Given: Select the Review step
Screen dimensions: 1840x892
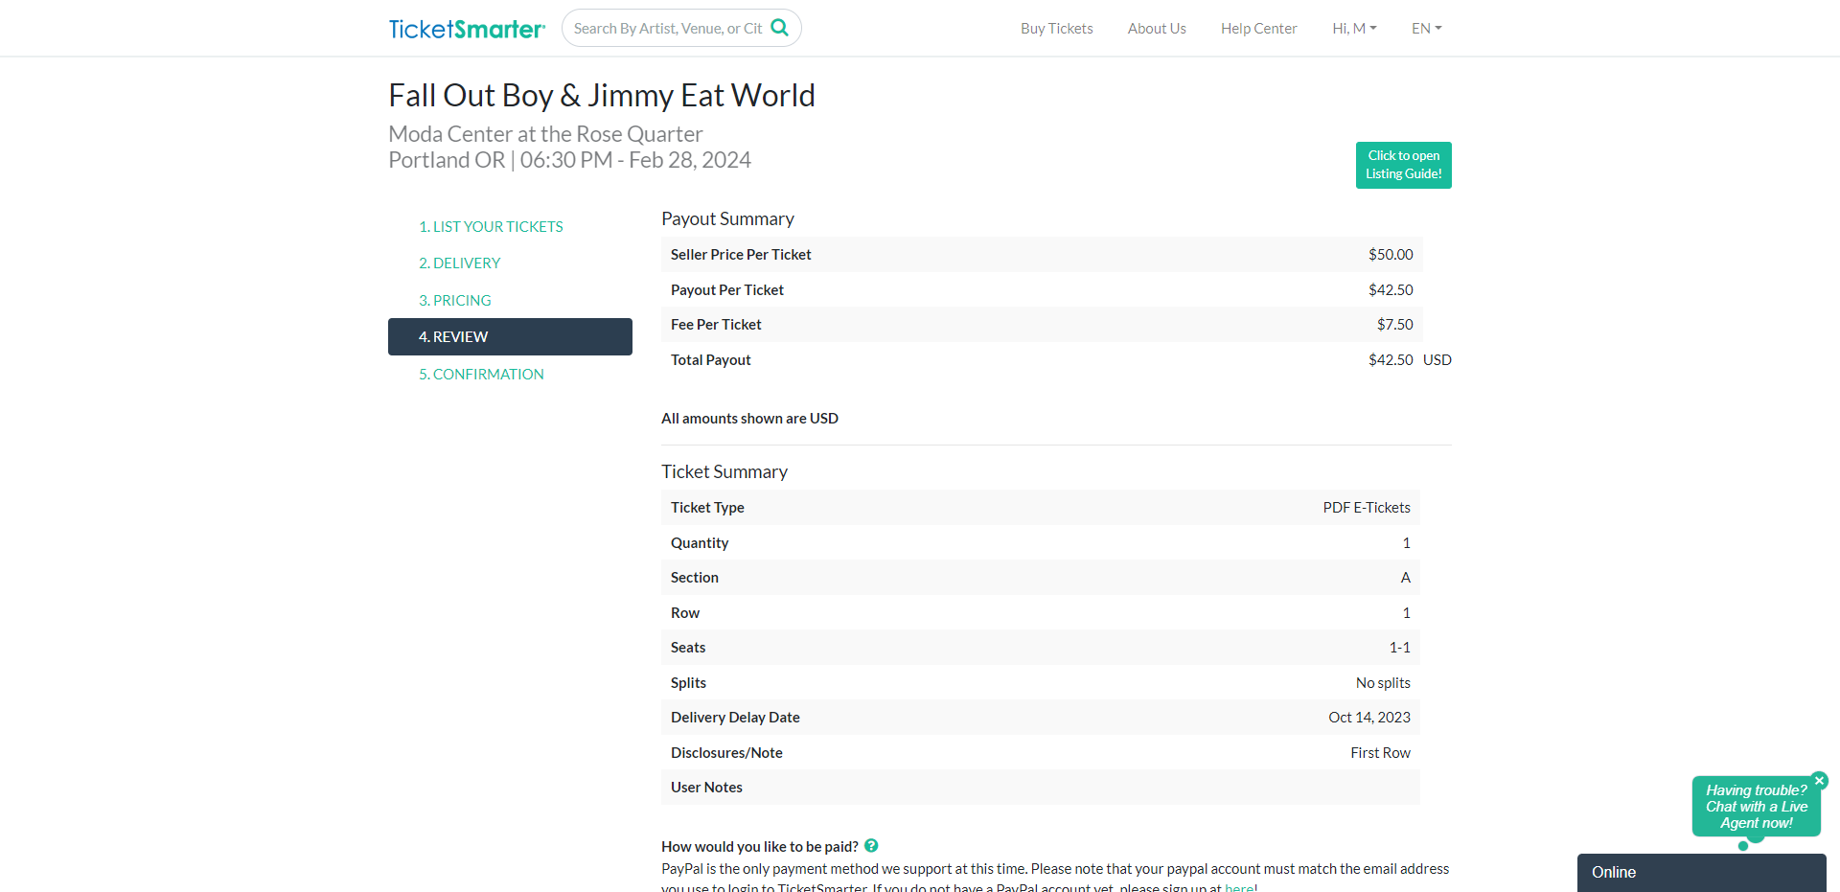Looking at the screenshot, I should (x=510, y=337).
